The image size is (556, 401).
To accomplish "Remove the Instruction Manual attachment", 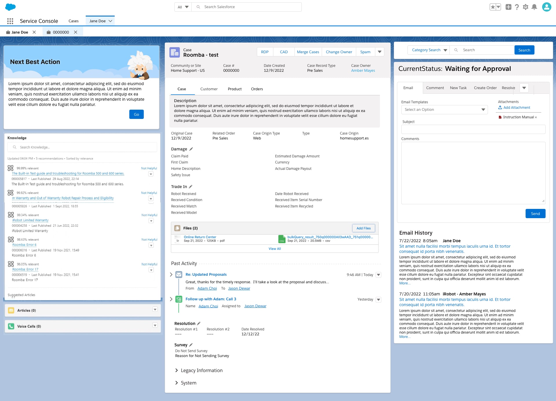I will click(x=536, y=117).
